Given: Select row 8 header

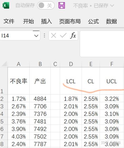Looking at the screenshot, I should [x=4, y=144].
